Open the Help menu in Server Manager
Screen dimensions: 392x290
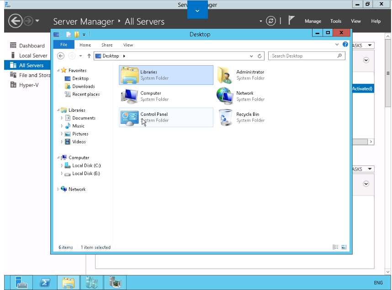coord(376,21)
